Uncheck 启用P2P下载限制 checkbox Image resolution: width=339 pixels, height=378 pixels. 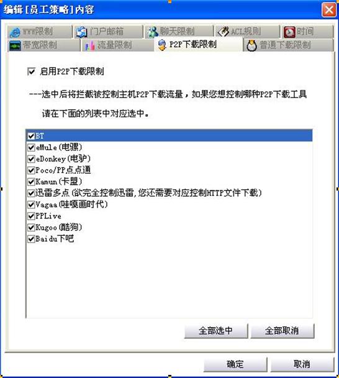31,71
